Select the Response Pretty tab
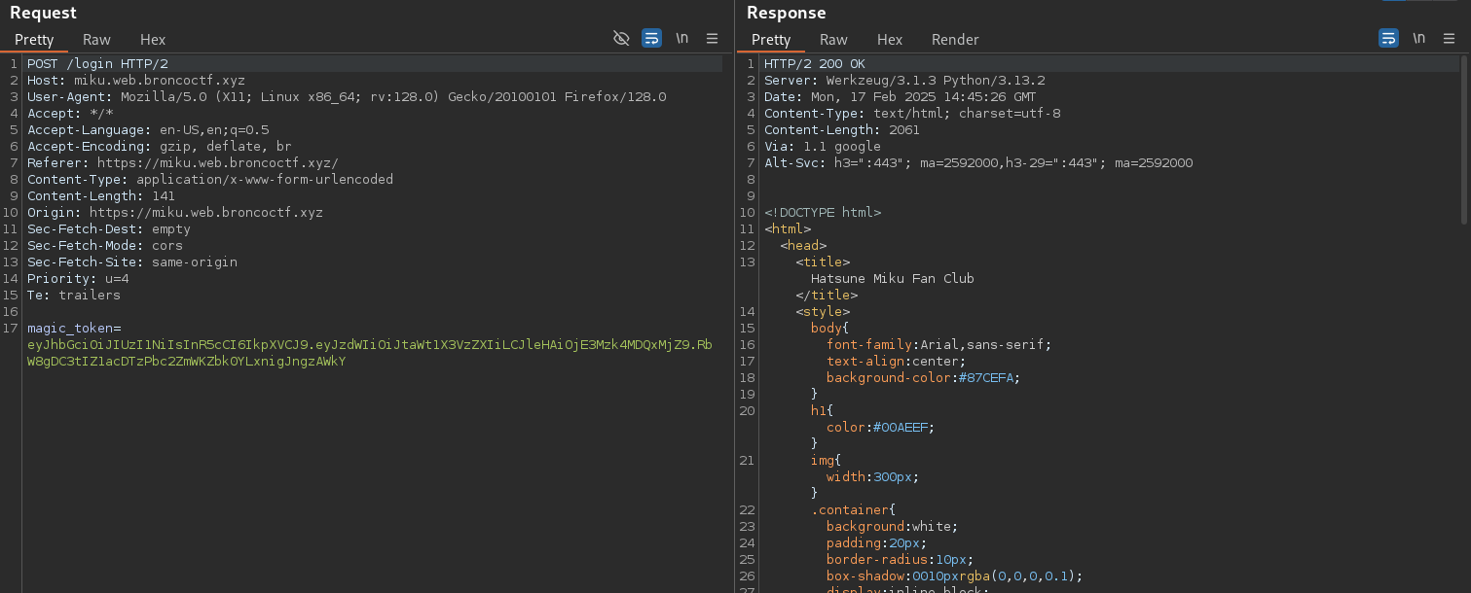Viewport: 1471px width, 593px height. point(771,40)
